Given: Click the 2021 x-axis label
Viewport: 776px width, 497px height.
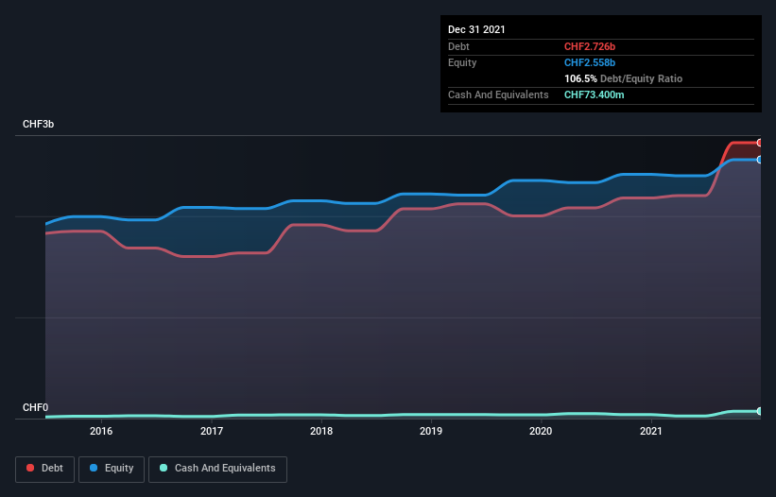Looking at the screenshot, I should (651, 431).
